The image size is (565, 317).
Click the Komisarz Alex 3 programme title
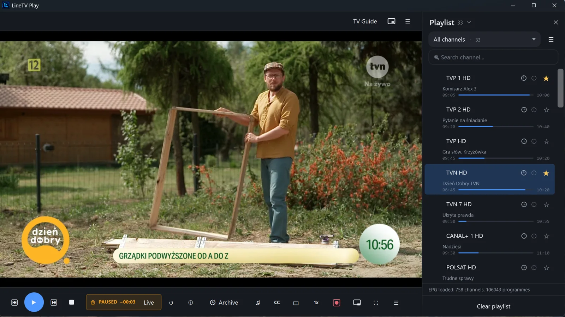[x=459, y=89]
